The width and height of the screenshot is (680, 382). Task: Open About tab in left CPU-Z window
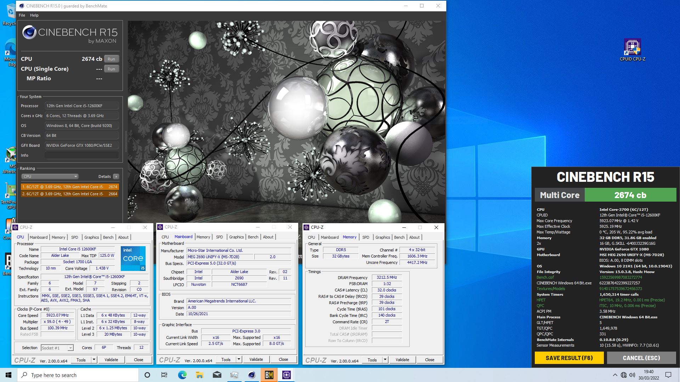123,237
